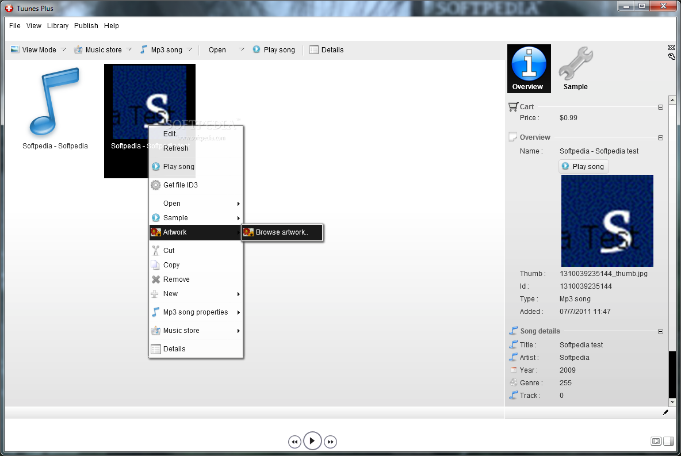This screenshot has width=681, height=456.
Task: Select Details in the context menu
Action: (x=196, y=348)
